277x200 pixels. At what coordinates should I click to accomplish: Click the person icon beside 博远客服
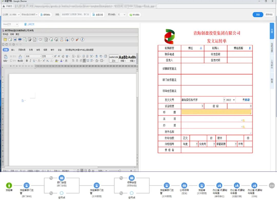250,48
